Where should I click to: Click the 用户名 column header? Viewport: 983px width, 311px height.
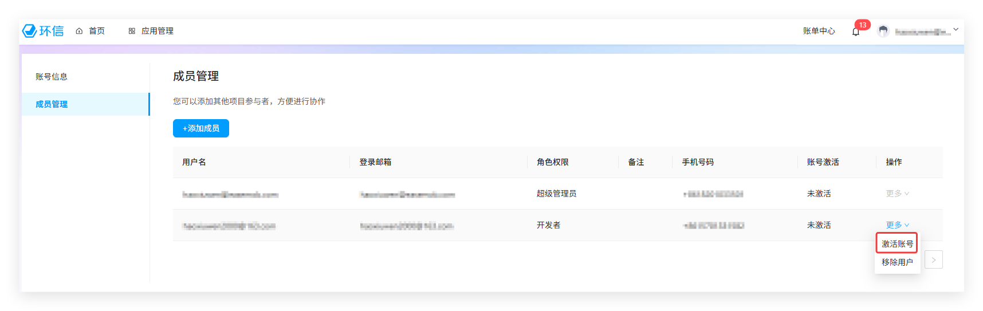point(194,162)
